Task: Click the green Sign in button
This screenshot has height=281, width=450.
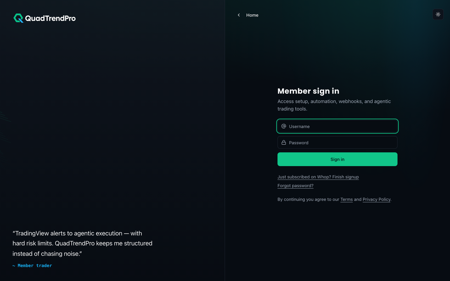Action: click(x=337, y=159)
